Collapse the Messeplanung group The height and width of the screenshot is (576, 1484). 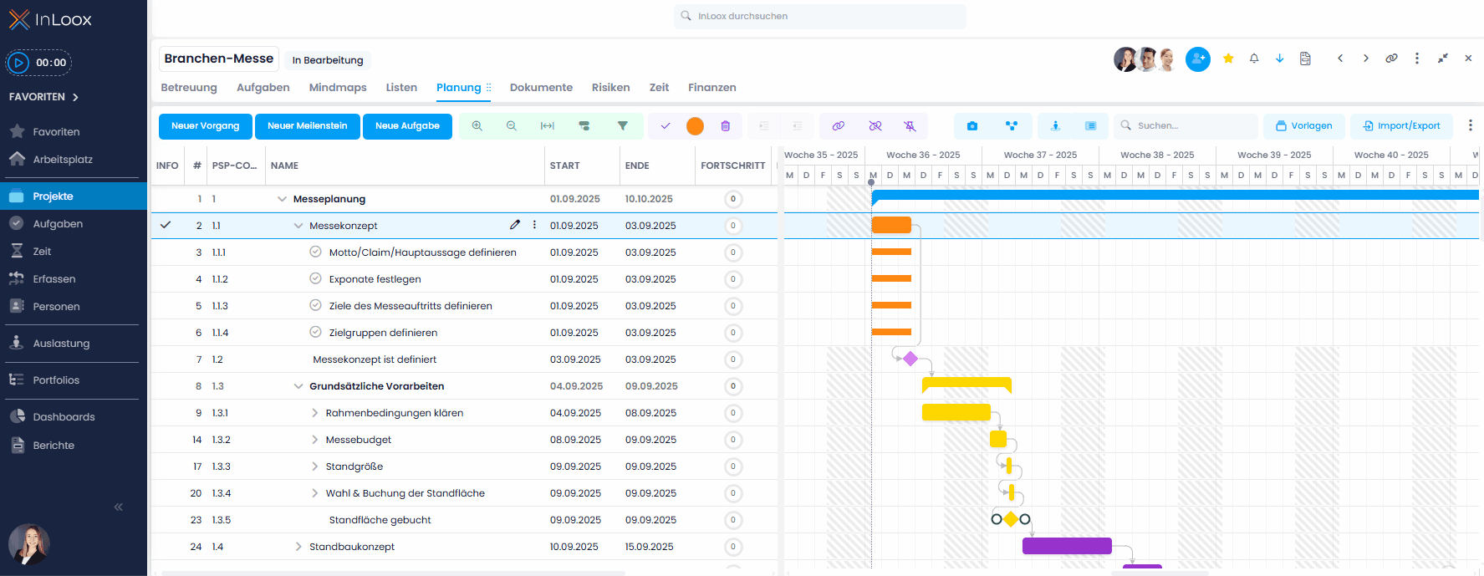click(x=282, y=199)
